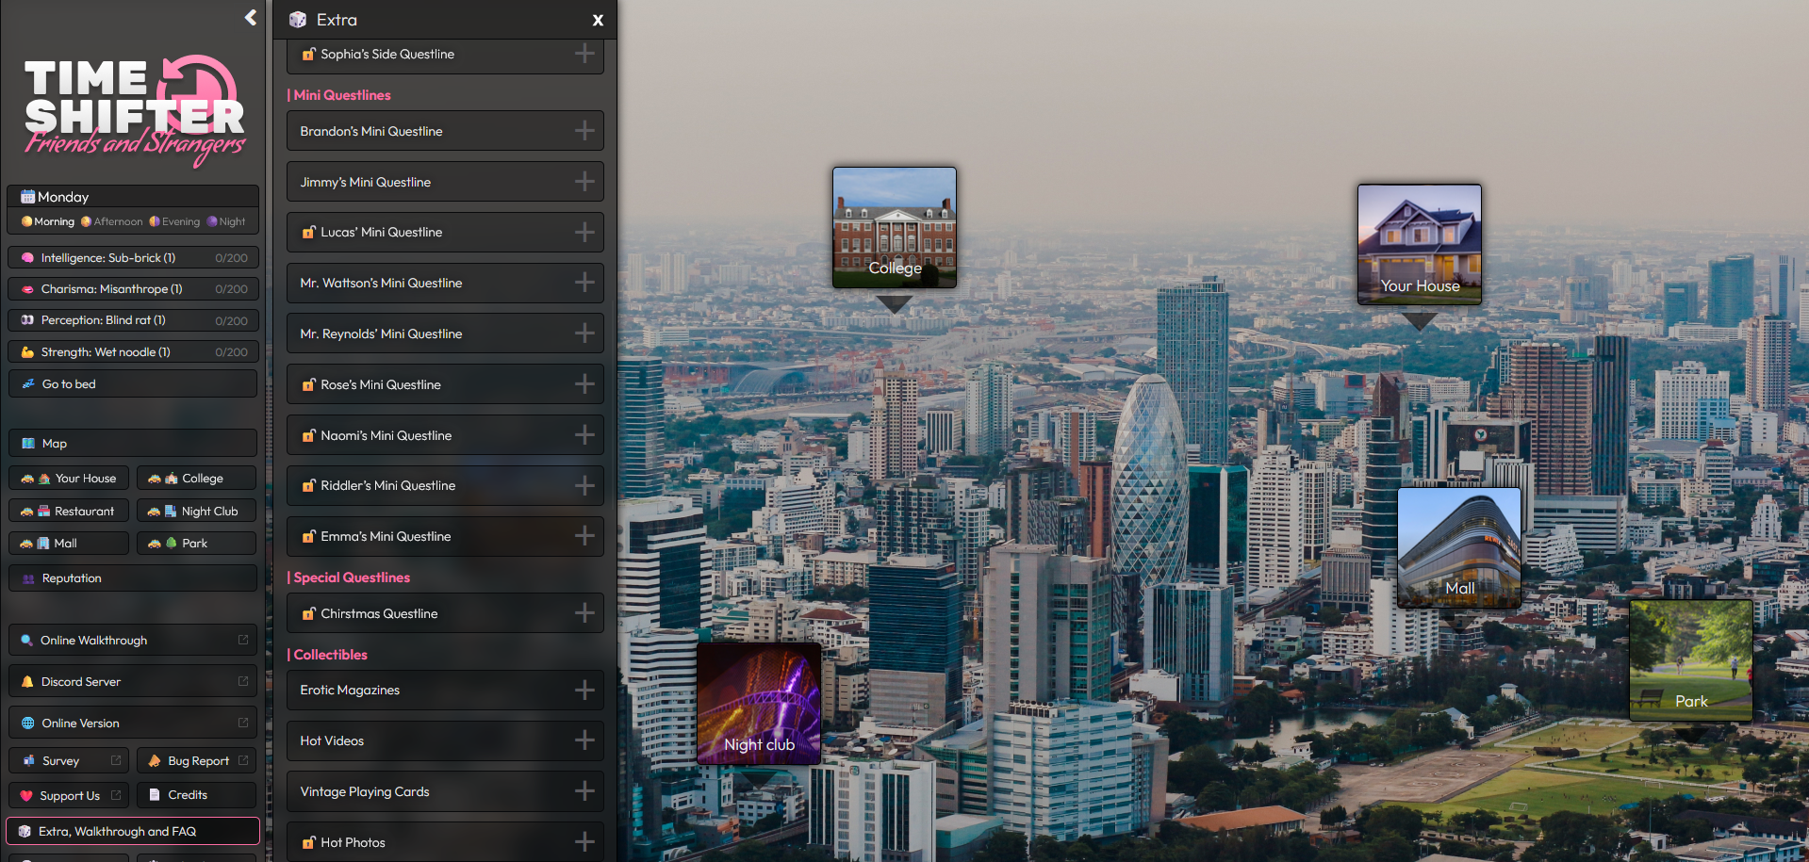Click the Perception stat bar
The height and width of the screenshot is (862, 1809).
133,320
